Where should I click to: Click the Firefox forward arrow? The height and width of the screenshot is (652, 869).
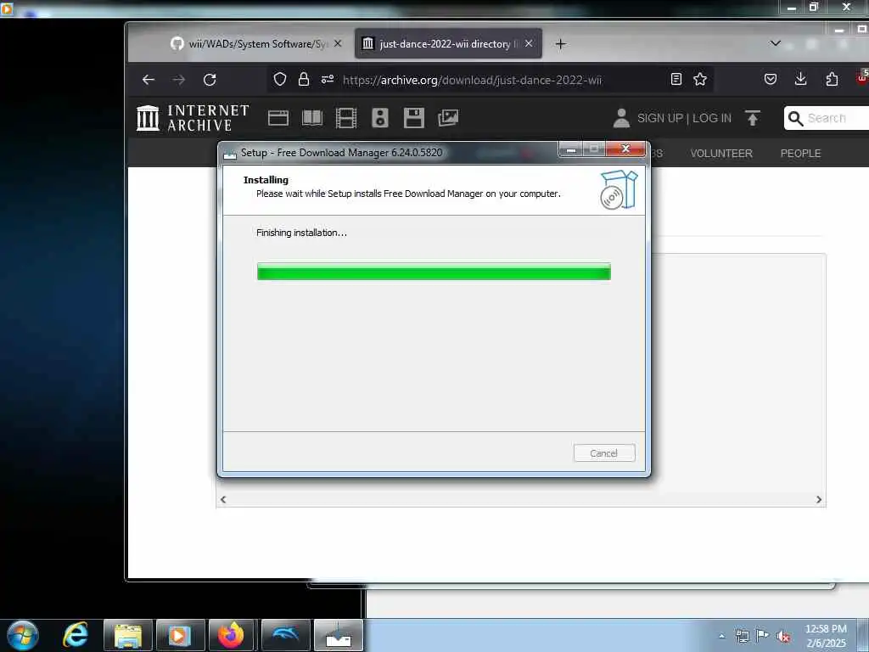click(178, 80)
